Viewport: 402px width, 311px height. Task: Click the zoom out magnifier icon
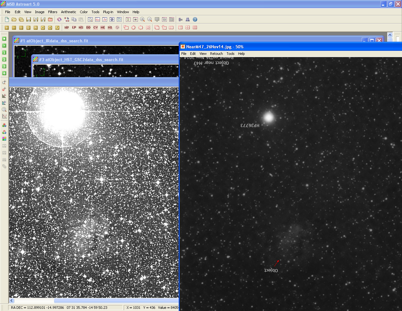pos(149,19)
